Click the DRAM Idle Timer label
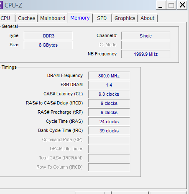Screen dimensions: 189x194 66,149
